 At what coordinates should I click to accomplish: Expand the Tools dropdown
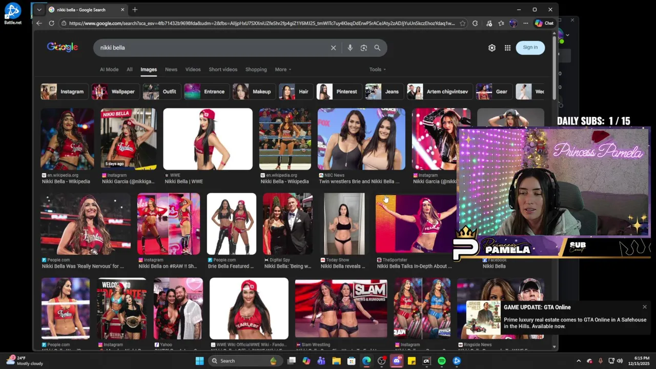(x=378, y=70)
